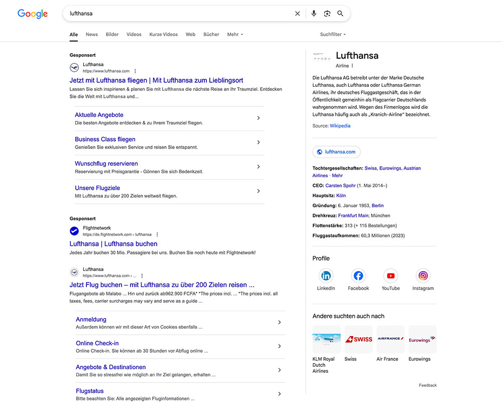Switch to the Kurze Videos tab
This screenshot has height=407, width=502.
[163, 34]
